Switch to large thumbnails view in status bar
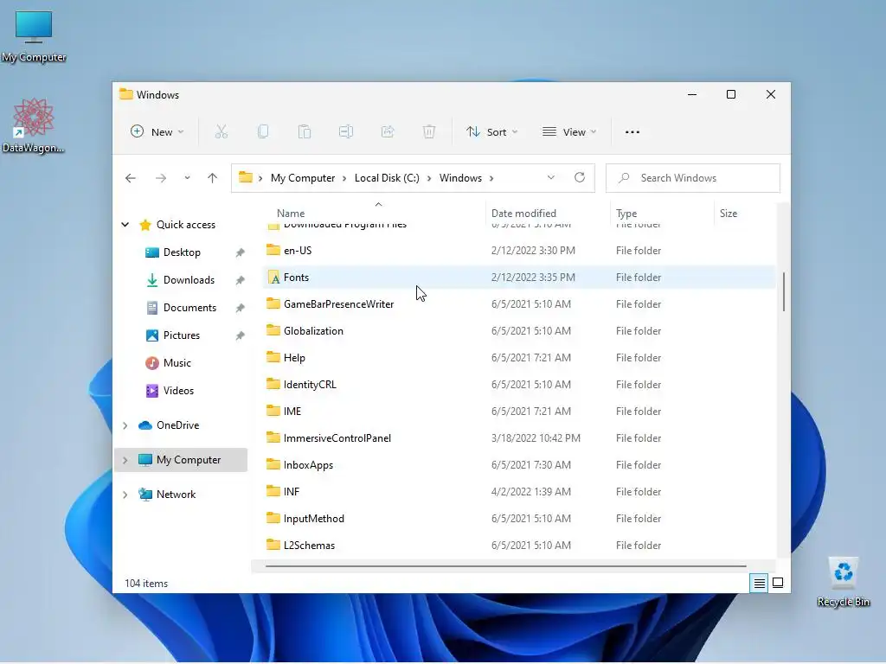Viewport: 886px width, 664px height. click(778, 583)
